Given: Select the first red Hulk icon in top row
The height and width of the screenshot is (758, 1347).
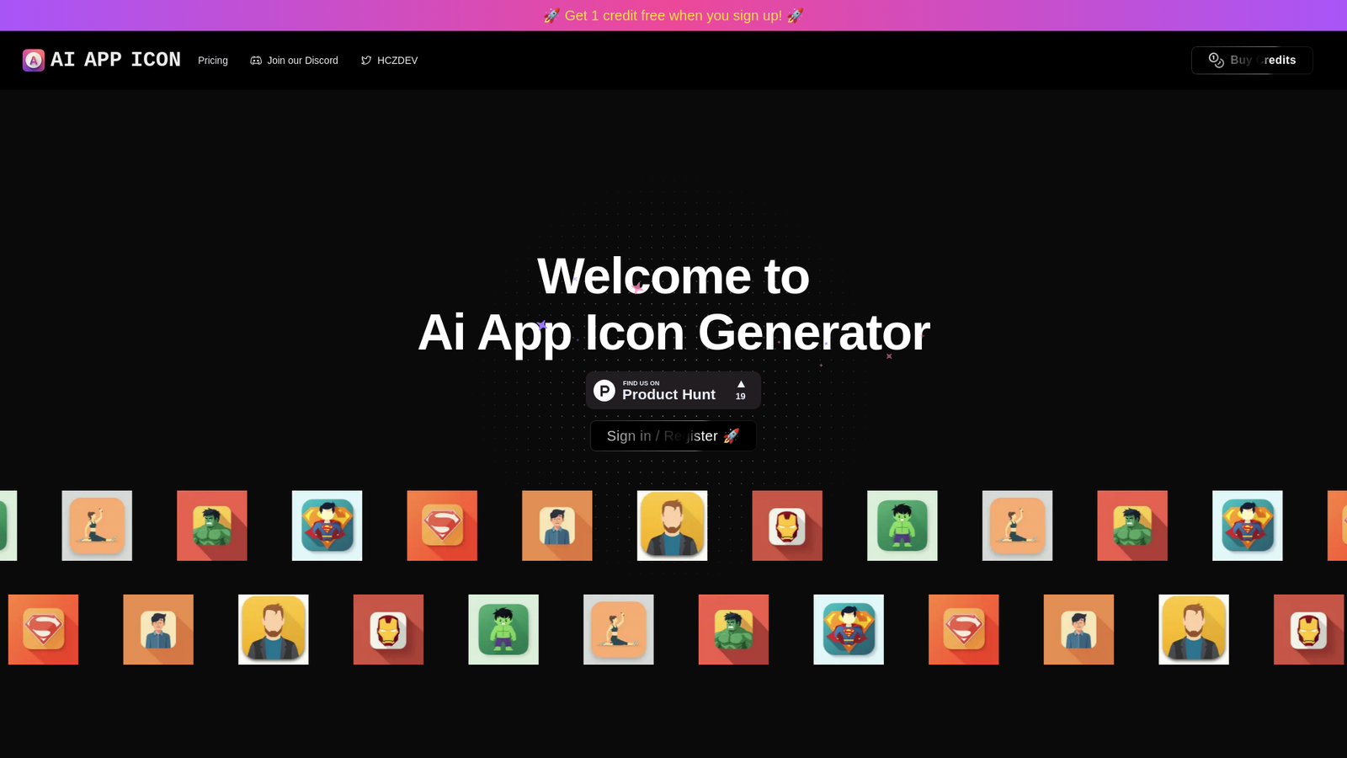Looking at the screenshot, I should [212, 526].
